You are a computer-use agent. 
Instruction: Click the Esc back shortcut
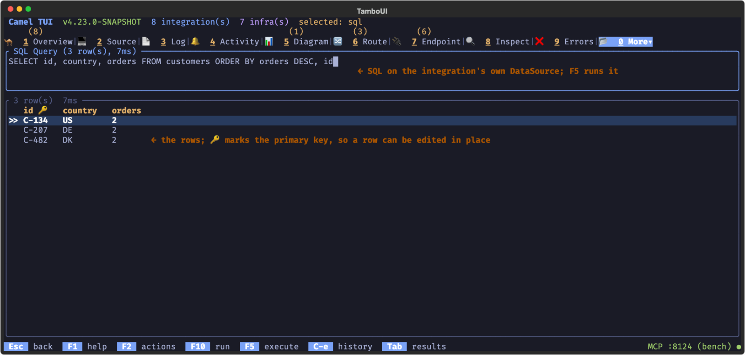click(x=28, y=347)
